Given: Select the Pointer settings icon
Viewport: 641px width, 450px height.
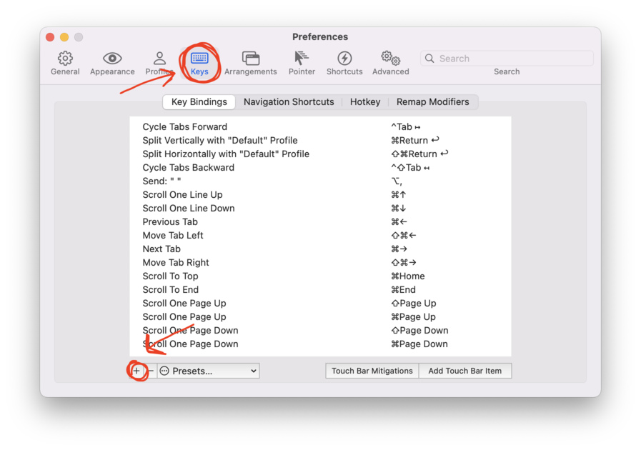Looking at the screenshot, I should [x=302, y=63].
